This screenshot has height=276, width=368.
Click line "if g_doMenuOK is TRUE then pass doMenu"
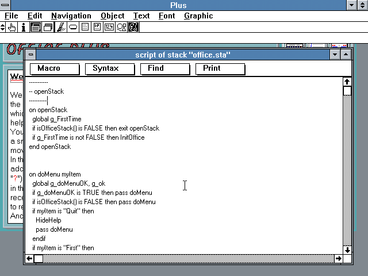tap(92, 193)
